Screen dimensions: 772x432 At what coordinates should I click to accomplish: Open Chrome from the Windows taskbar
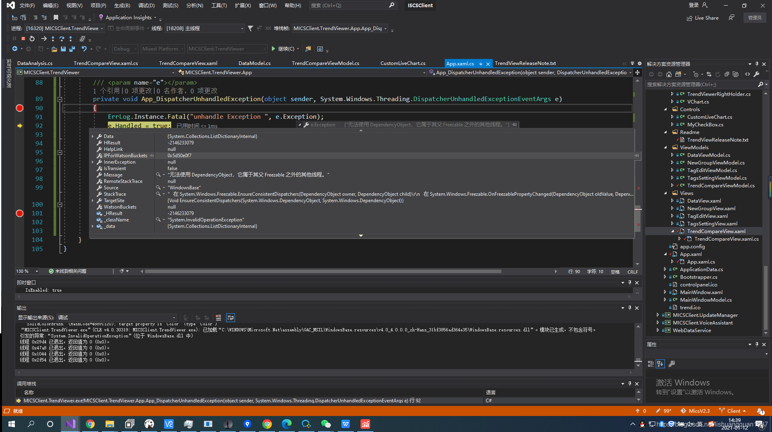click(90, 424)
